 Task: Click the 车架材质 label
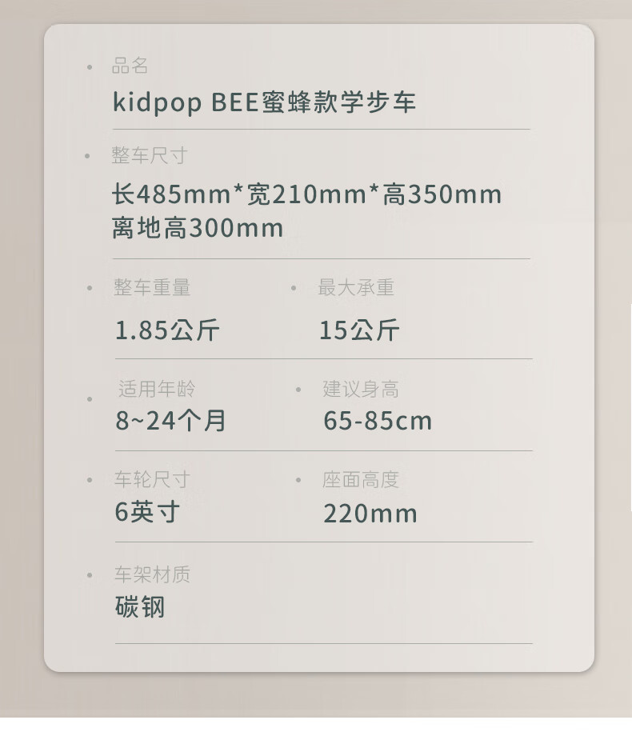[x=152, y=574]
